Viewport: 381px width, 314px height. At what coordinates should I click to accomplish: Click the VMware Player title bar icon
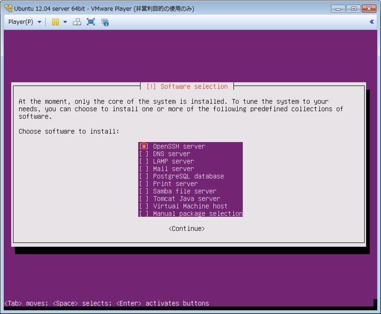click(x=9, y=9)
